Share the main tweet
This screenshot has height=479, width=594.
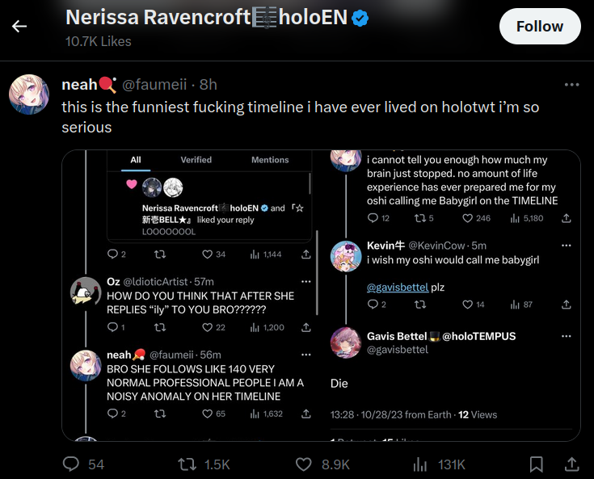pyautogui.click(x=571, y=464)
